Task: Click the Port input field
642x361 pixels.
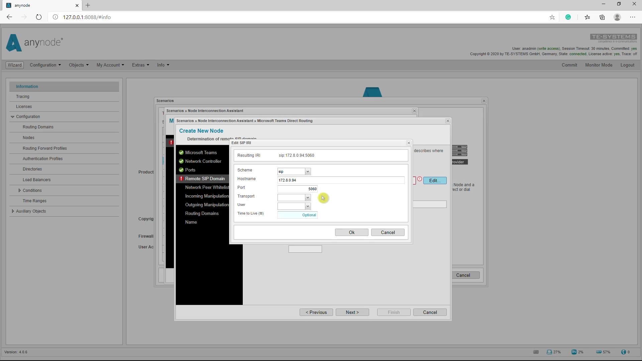Action: click(x=298, y=189)
